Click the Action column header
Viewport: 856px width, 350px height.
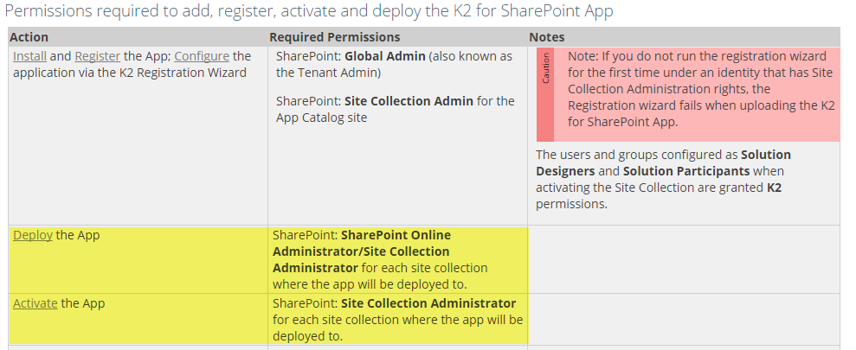click(x=29, y=37)
